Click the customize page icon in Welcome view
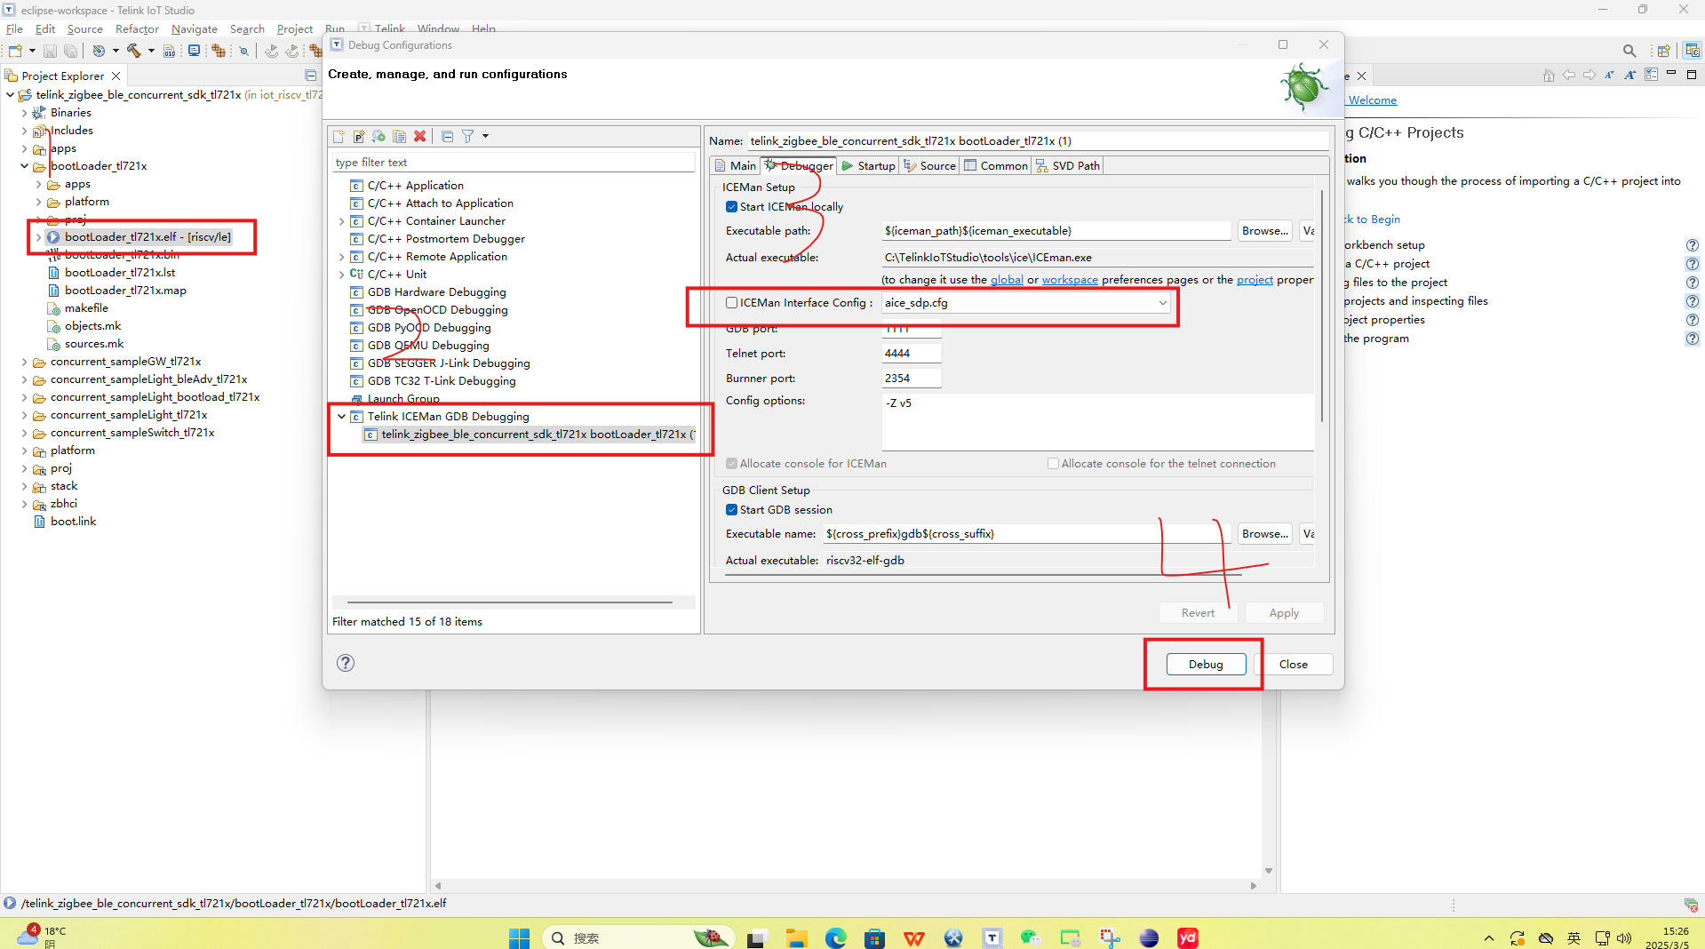 tap(1651, 76)
